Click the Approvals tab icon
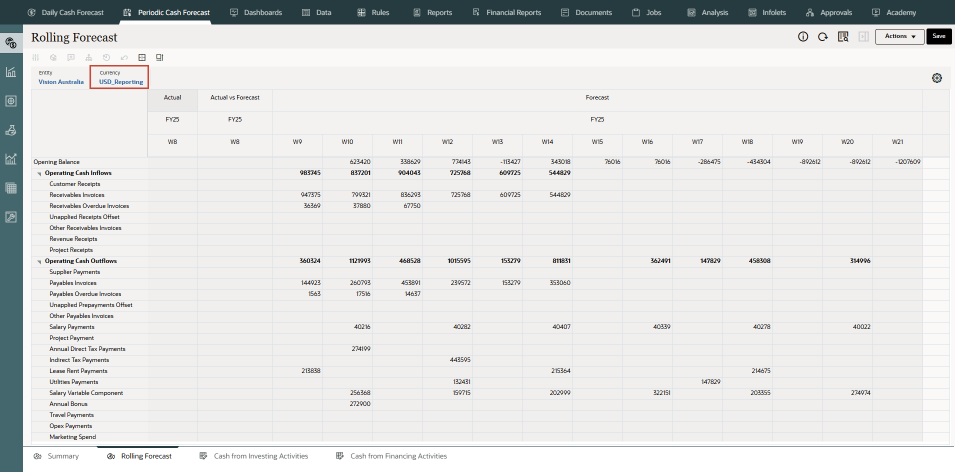This screenshot has height=472, width=955. click(810, 12)
